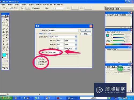134x100 pixels.
Task: Open the Navigator palette flyout menu arrow
Action: (131, 49)
